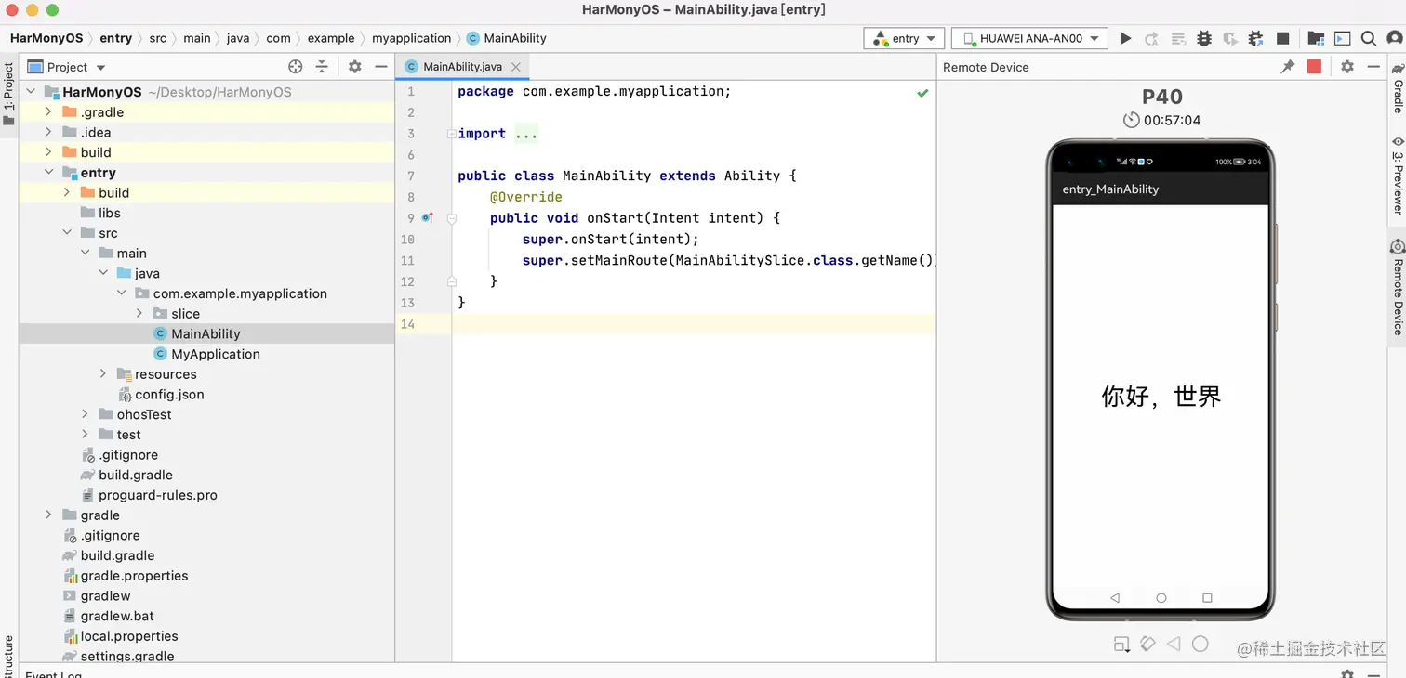Minimize the Remote Device panel

tap(1373, 67)
